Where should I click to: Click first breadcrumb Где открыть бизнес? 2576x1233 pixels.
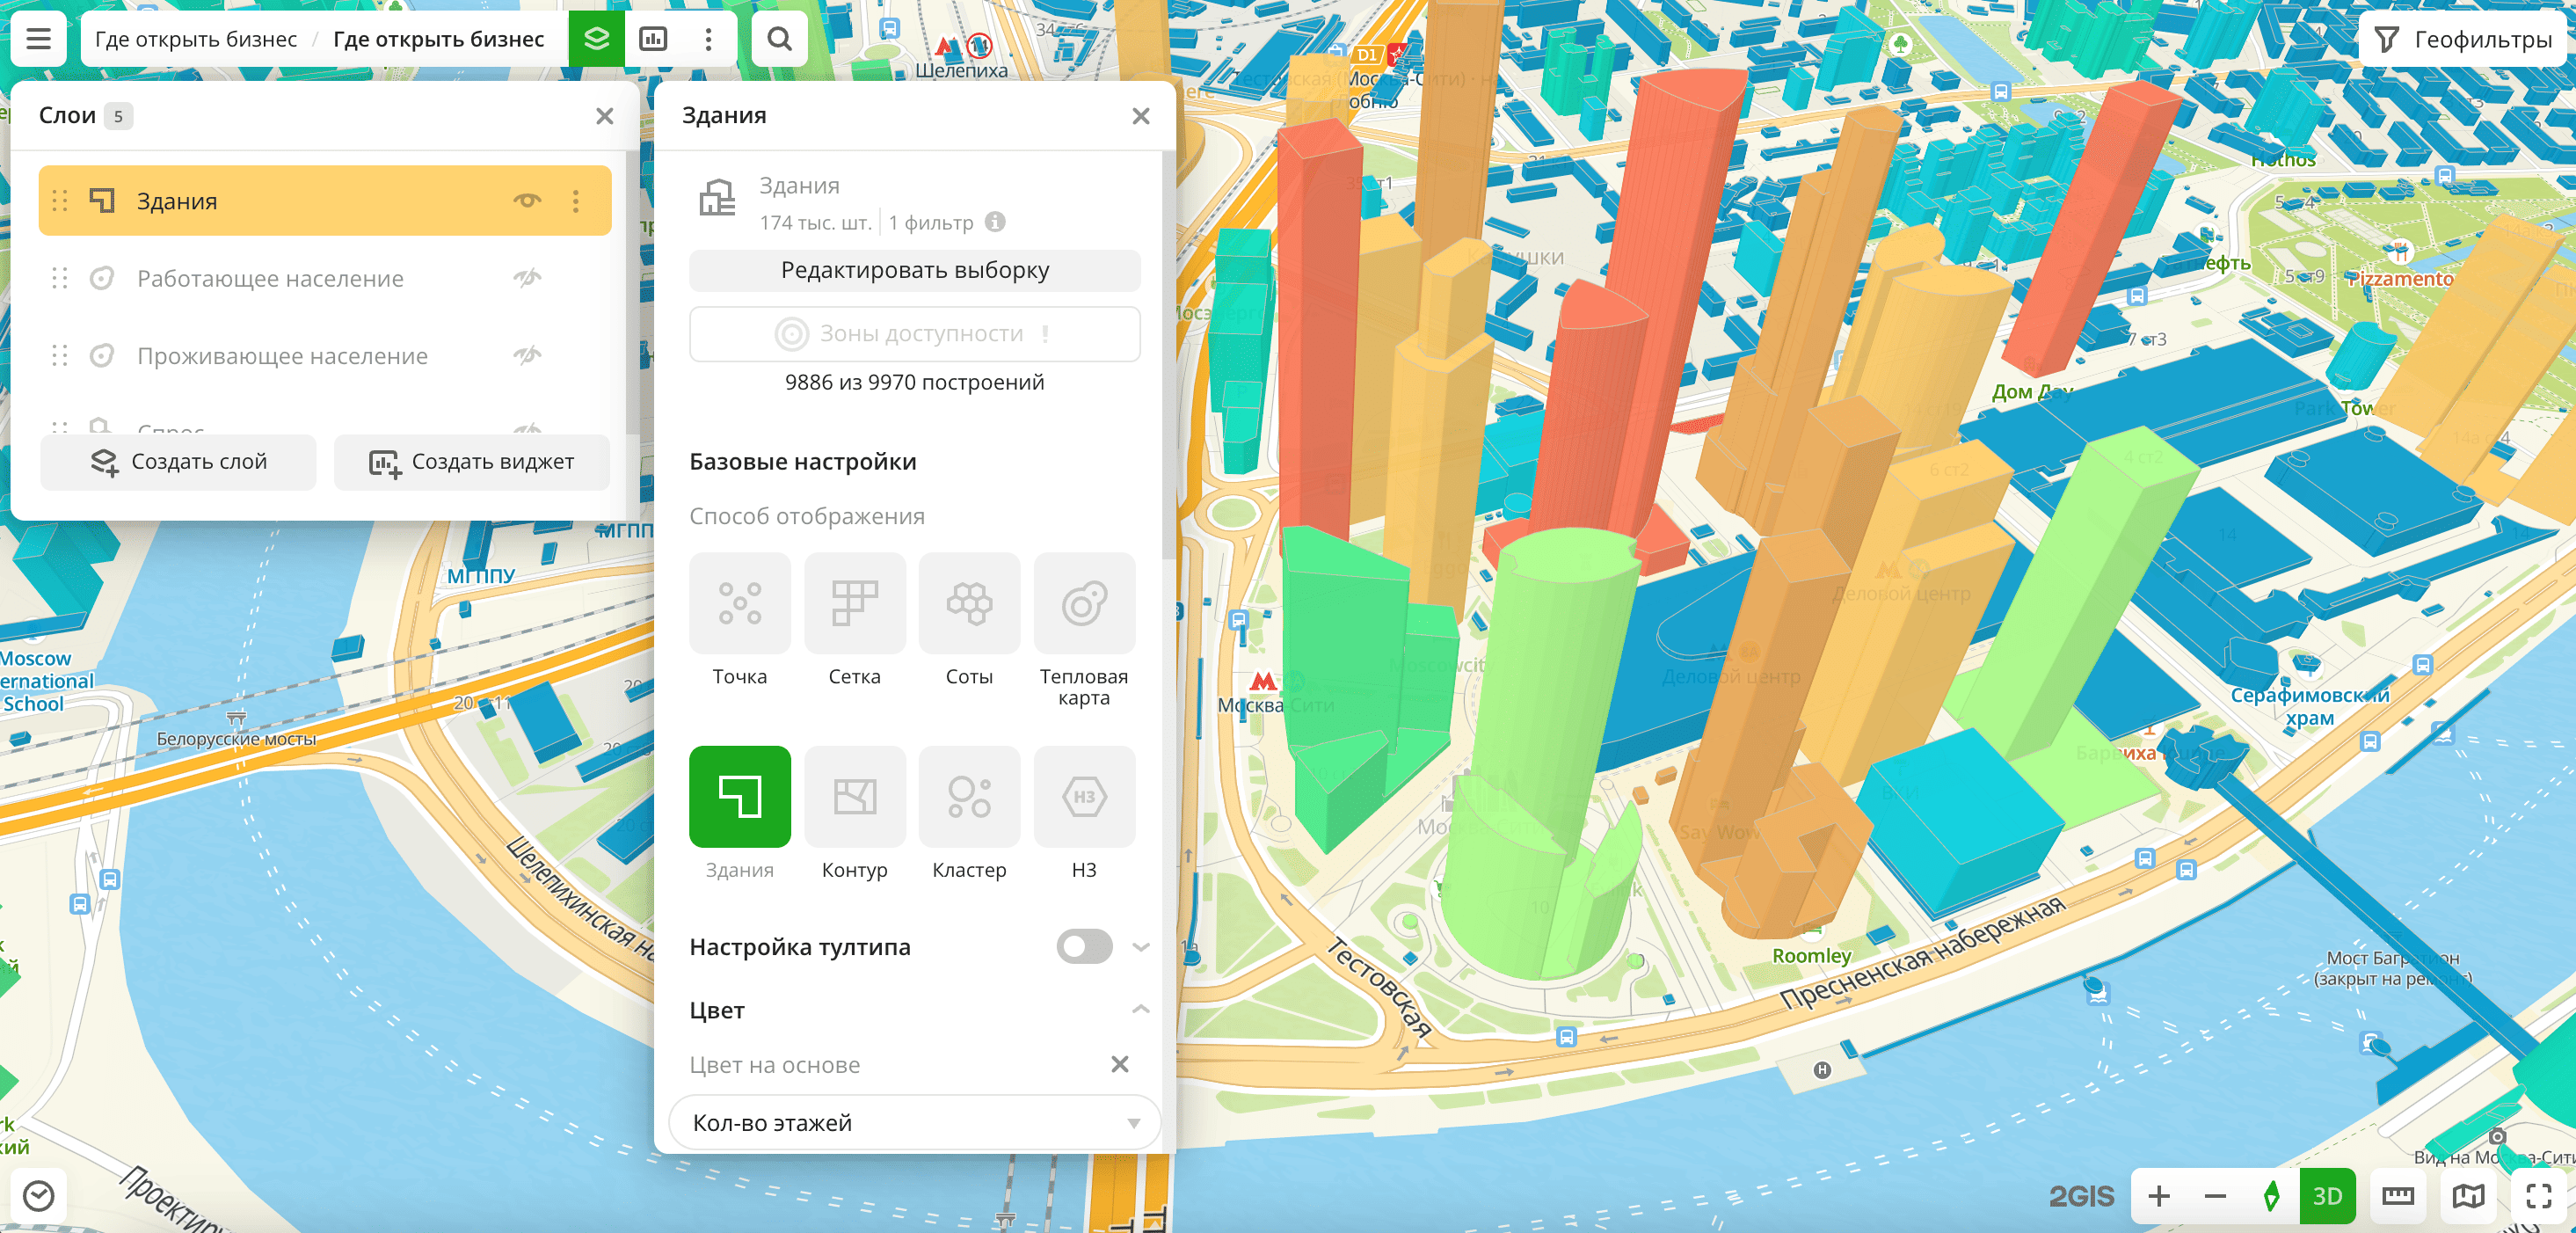tap(196, 39)
